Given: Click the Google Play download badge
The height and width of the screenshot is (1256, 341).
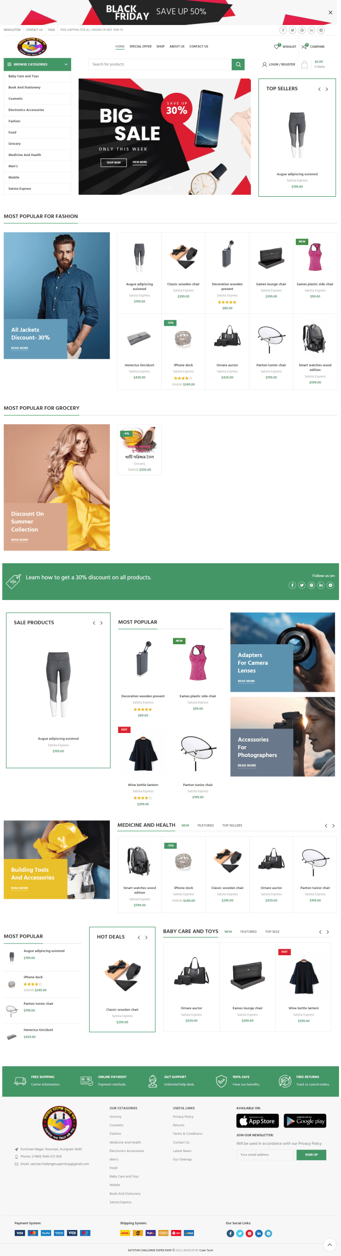Looking at the screenshot, I should pos(305,1121).
